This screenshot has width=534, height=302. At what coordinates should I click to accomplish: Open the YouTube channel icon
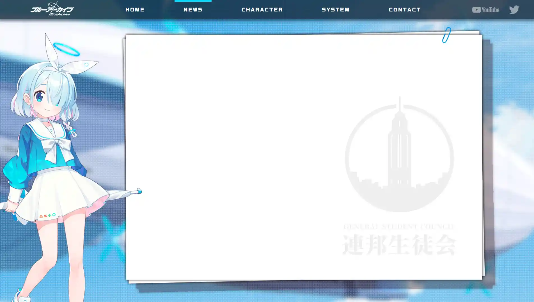pos(485,10)
